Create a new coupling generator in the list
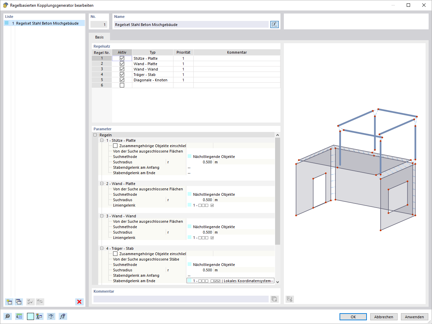The image size is (432, 324). [x=9, y=302]
